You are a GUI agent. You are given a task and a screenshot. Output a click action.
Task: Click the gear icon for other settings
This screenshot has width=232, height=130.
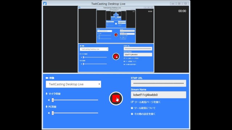point(132,114)
